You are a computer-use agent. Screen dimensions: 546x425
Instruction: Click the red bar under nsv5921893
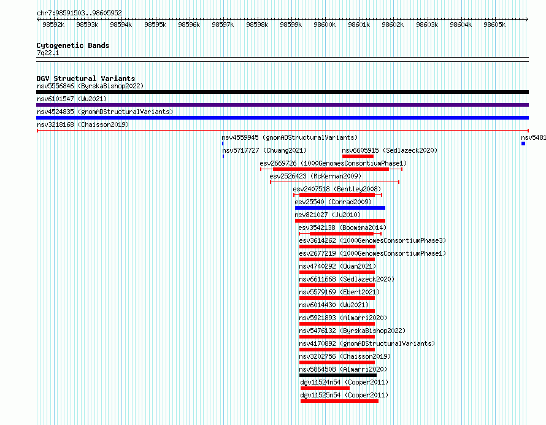[337, 324]
